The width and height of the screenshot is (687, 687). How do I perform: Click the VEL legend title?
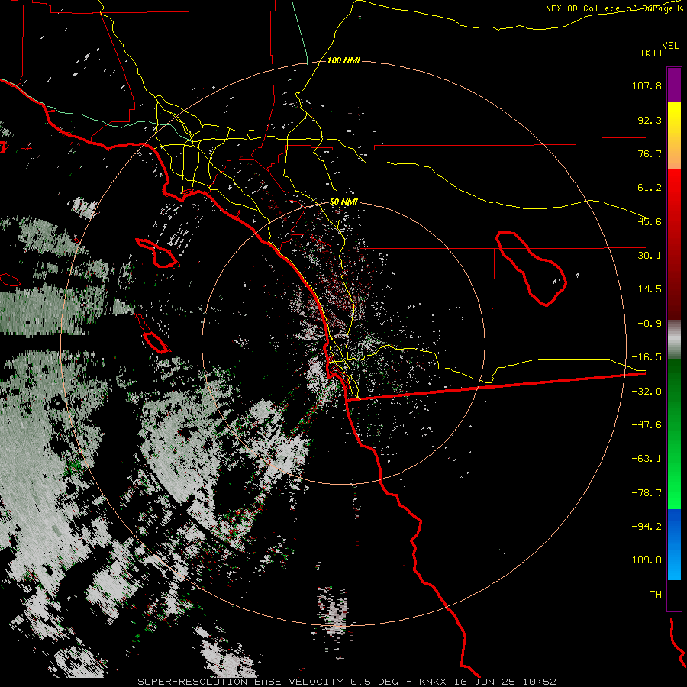[670, 46]
